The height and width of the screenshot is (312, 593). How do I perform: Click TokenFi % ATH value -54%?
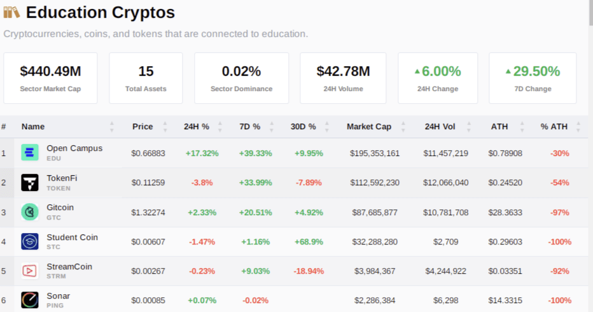coord(560,183)
